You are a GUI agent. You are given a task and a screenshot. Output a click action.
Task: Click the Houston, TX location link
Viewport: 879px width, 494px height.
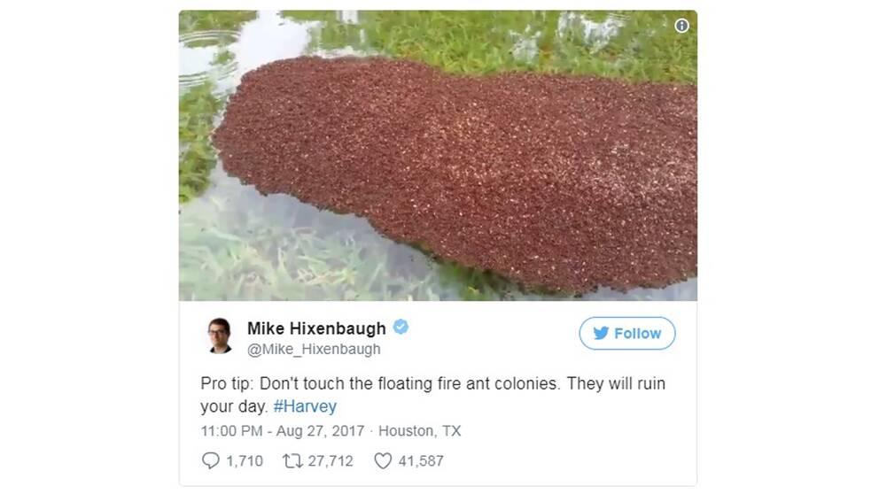click(x=419, y=431)
